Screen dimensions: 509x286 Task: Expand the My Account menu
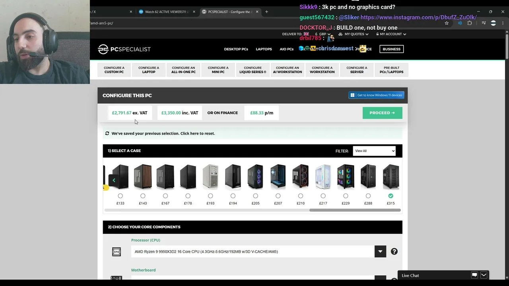(x=391, y=34)
